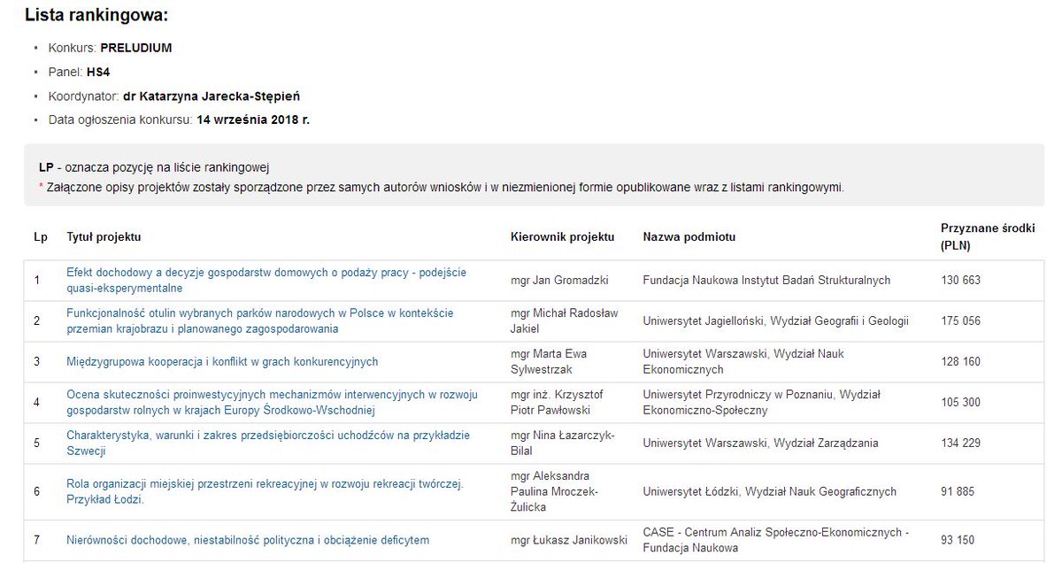Click the 'Kierownik projektu' column header
The width and height of the screenshot is (1062, 563).
[563, 236]
